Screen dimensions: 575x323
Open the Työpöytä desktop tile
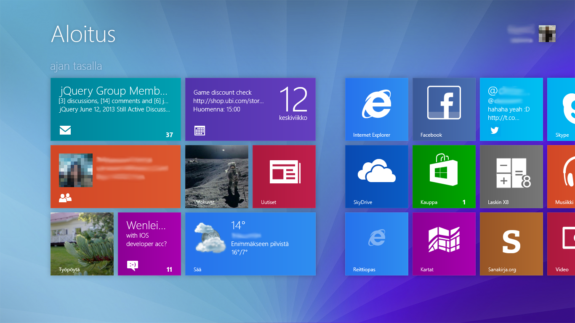coord(82,244)
